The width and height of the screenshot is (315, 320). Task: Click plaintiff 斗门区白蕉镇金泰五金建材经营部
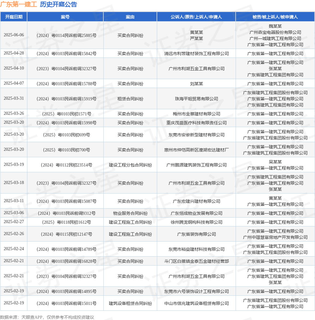(196, 262)
